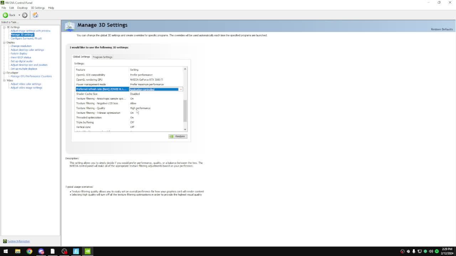Screen dimensions: 456x256
Task: Click the Forward navigation arrow icon
Action: click(x=25, y=15)
